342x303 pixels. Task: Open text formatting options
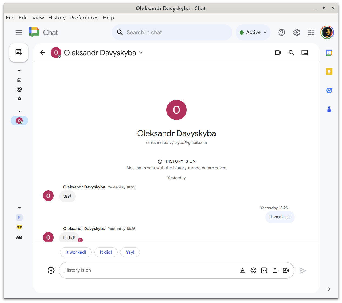point(243,270)
